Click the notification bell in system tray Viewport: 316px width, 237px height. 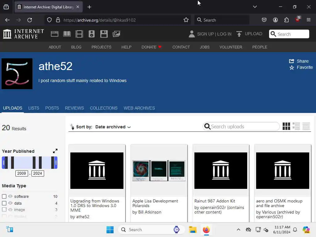pyautogui.click(x=295, y=230)
